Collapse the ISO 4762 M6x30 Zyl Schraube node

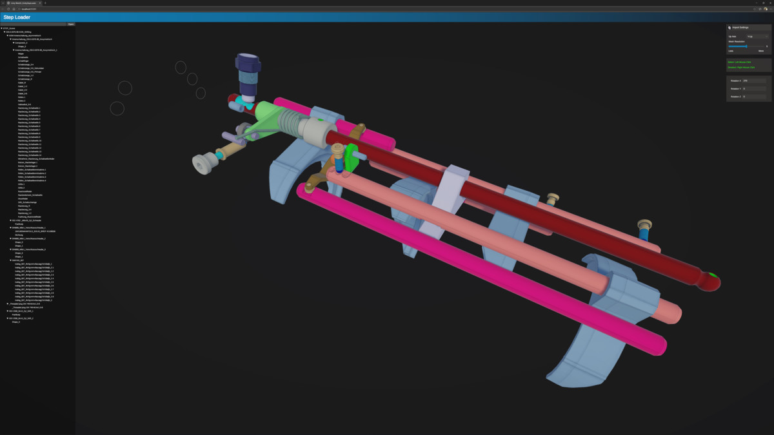click(10, 220)
